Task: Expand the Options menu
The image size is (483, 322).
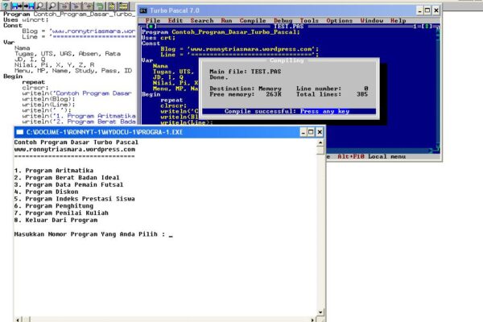Action: coord(339,20)
